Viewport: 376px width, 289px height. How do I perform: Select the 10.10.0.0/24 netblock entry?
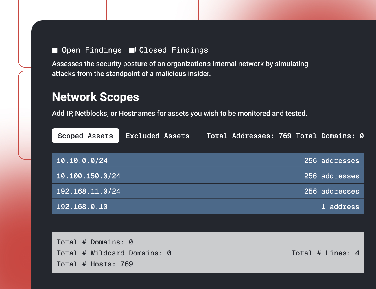coord(82,161)
